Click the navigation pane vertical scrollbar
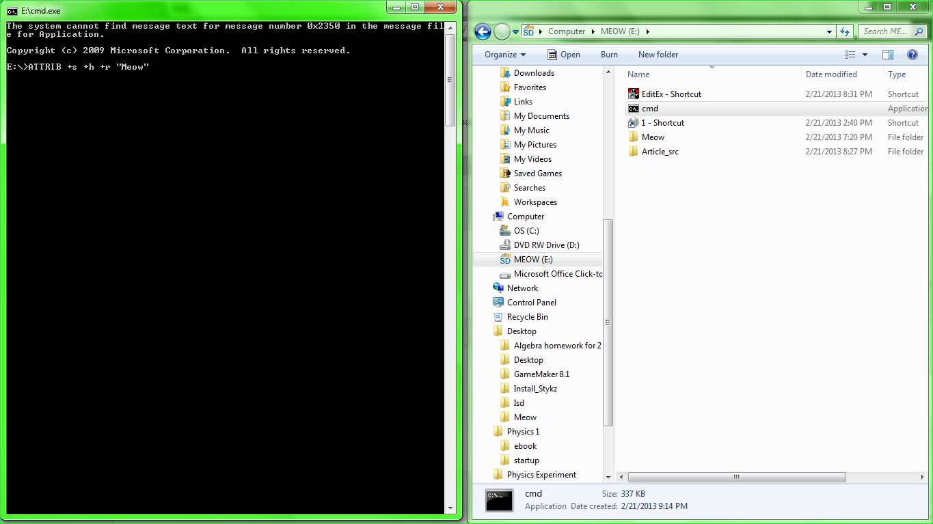933x524 pixels. [608, 322]
